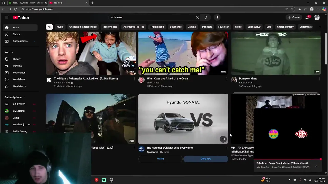This screenshot has width=328, height=184.
Task: Open options for When Cops are Afraid video
Action: (x=227, y=79)
